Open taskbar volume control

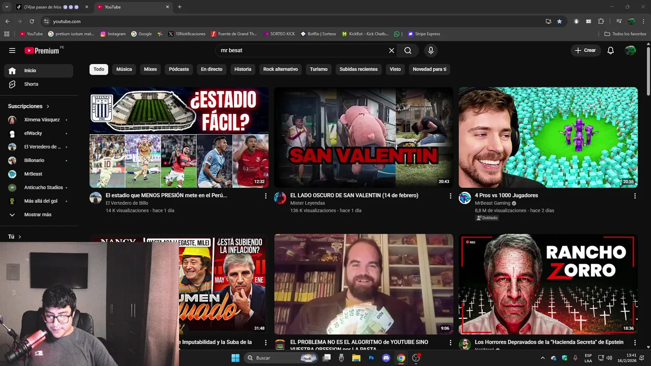pos(609,358)
